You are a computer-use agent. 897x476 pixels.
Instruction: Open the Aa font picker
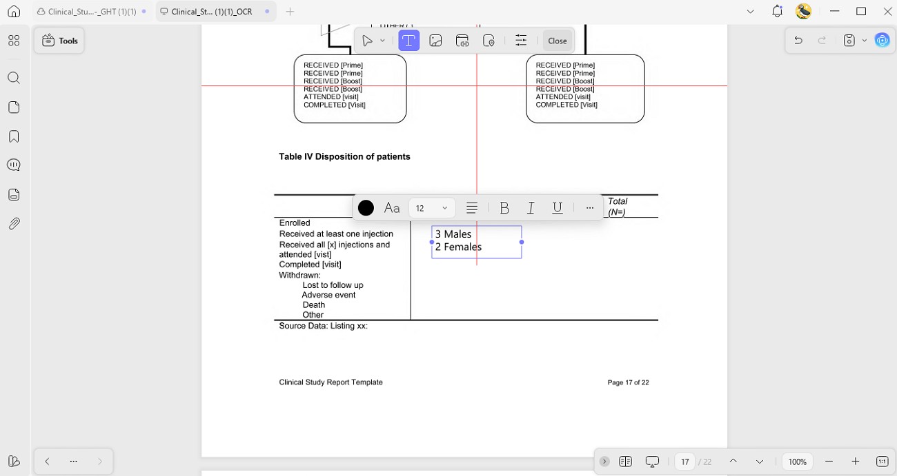point(392,207)
